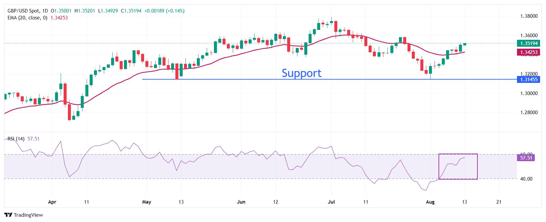
Task: Click the green 1.35194 current price tag
Action: (x=529, y=43)
